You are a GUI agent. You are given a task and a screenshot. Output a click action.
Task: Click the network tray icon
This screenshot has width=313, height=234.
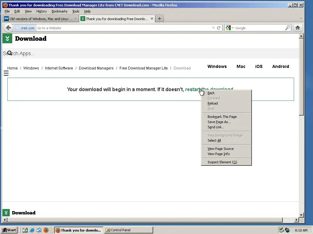pos(282,230)
